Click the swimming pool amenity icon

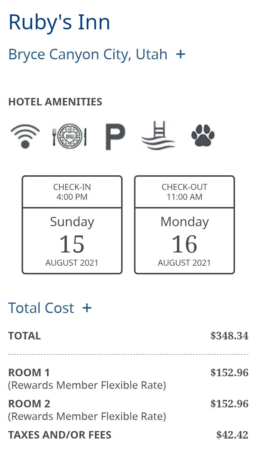pos(158,136)
